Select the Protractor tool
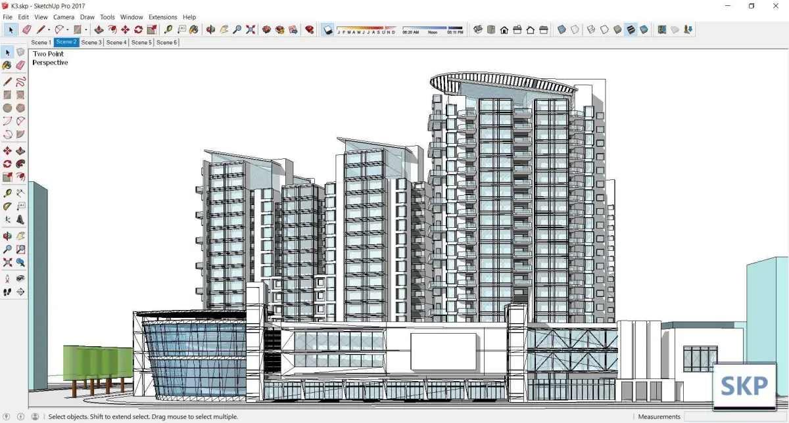 7,206
